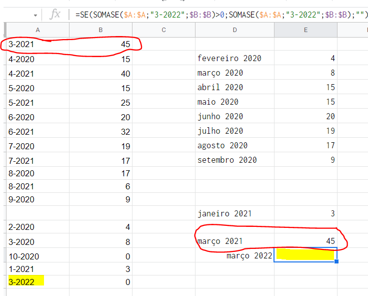Select value 0 next to 3-2022

pyautogui.click(x=100, y=281)
